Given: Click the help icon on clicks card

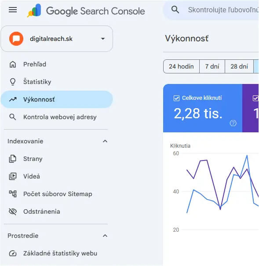Looking at the screenshot, I should tap(233, 123).
